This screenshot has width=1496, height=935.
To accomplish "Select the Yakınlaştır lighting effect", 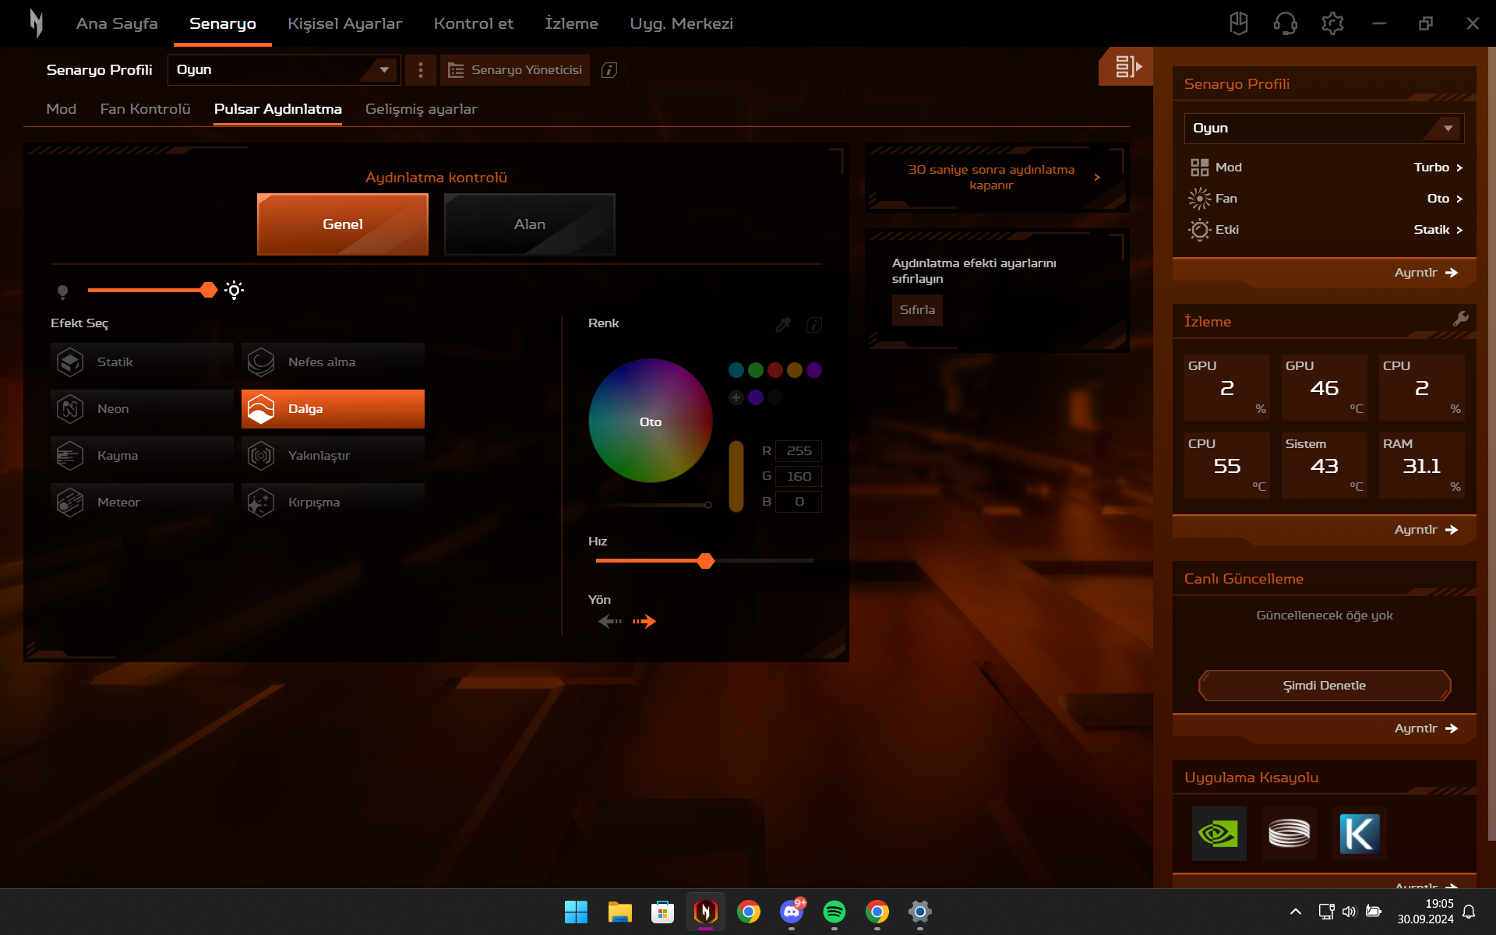I will click(333, 456).
